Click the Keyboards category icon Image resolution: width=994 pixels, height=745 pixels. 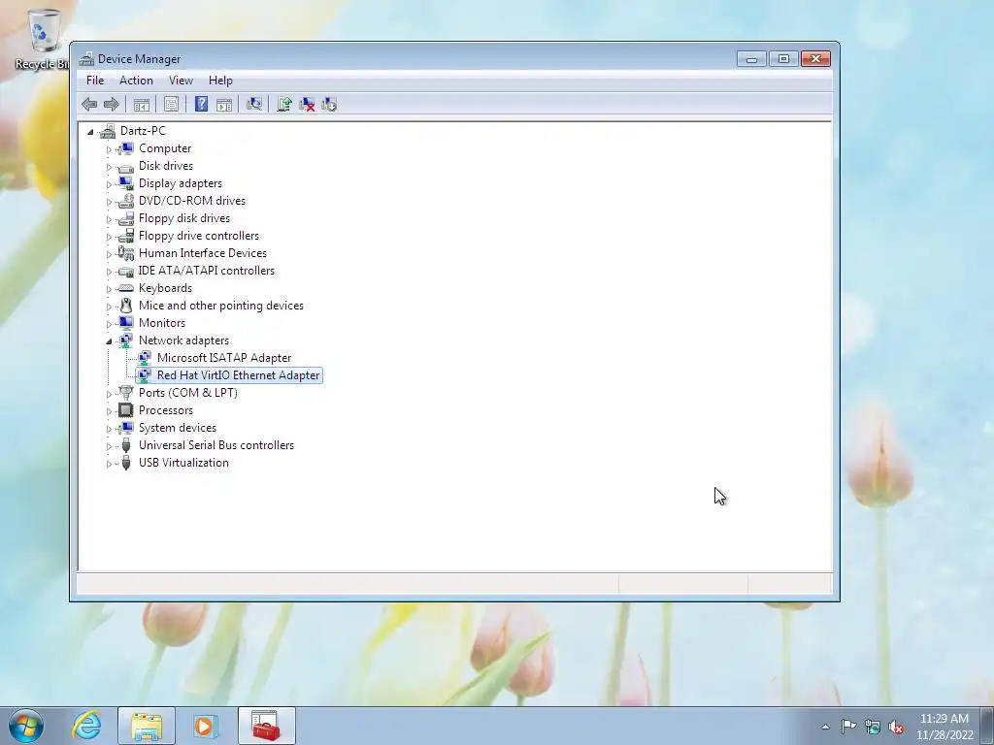tap(126, 288)
